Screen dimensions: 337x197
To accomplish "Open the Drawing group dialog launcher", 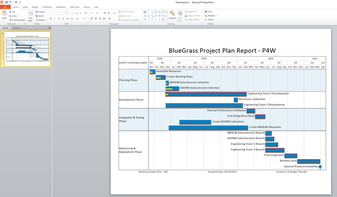I will (202, 24).
